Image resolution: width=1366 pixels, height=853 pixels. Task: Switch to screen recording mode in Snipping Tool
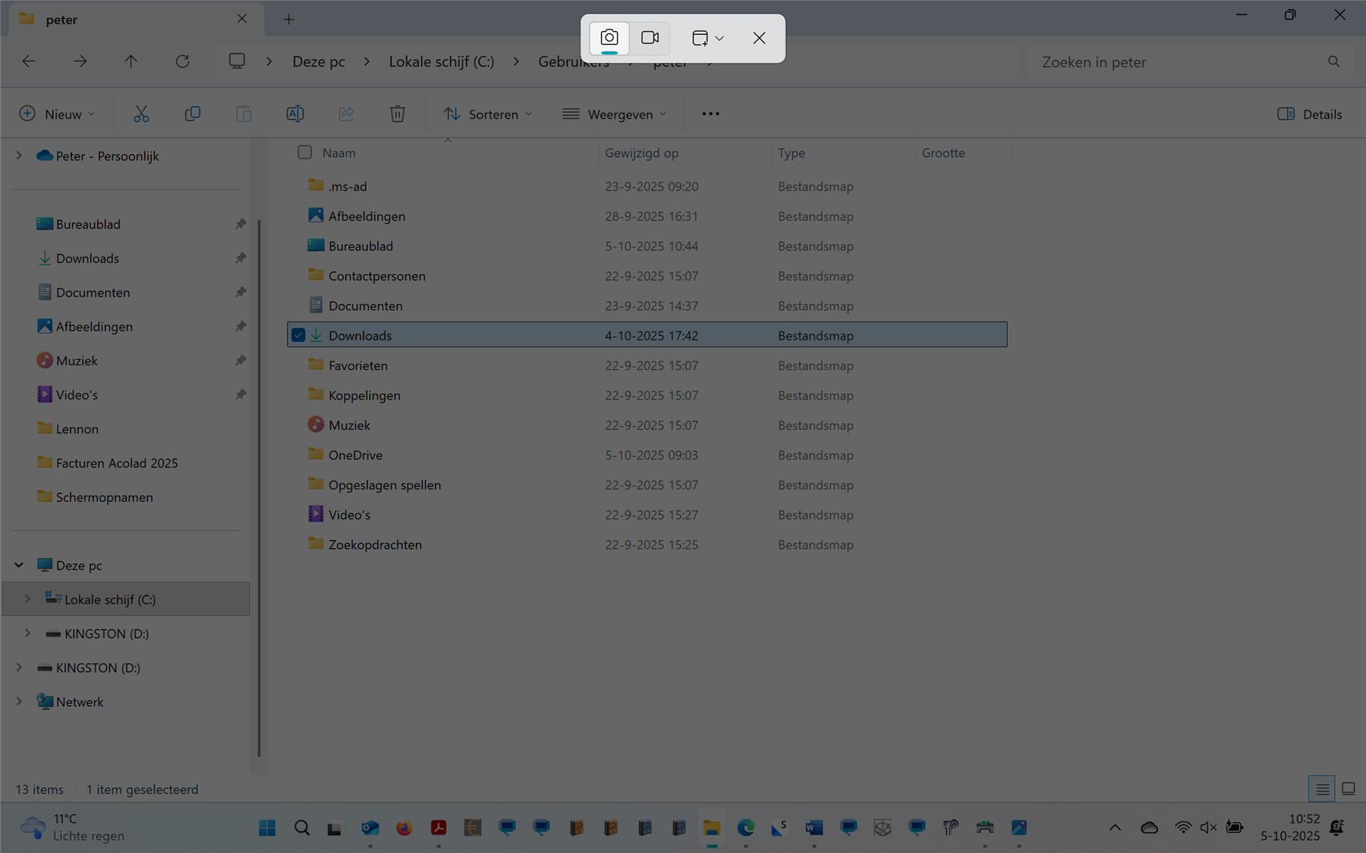tap(650, 37)
